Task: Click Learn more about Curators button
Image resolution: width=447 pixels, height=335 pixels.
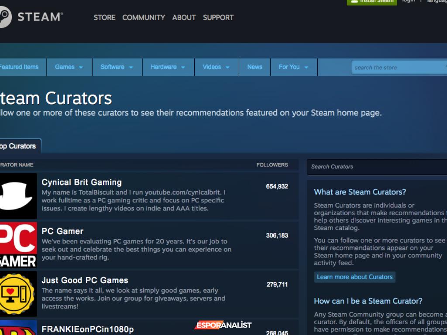Action: click(x=354, y=277)
